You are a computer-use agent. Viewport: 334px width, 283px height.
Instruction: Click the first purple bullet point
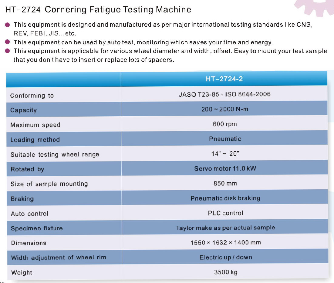tap(8, 25)
